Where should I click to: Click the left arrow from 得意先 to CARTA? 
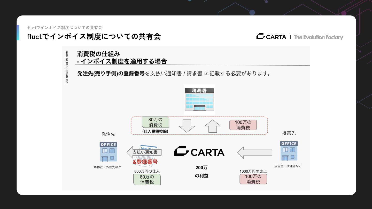point(255,152)
